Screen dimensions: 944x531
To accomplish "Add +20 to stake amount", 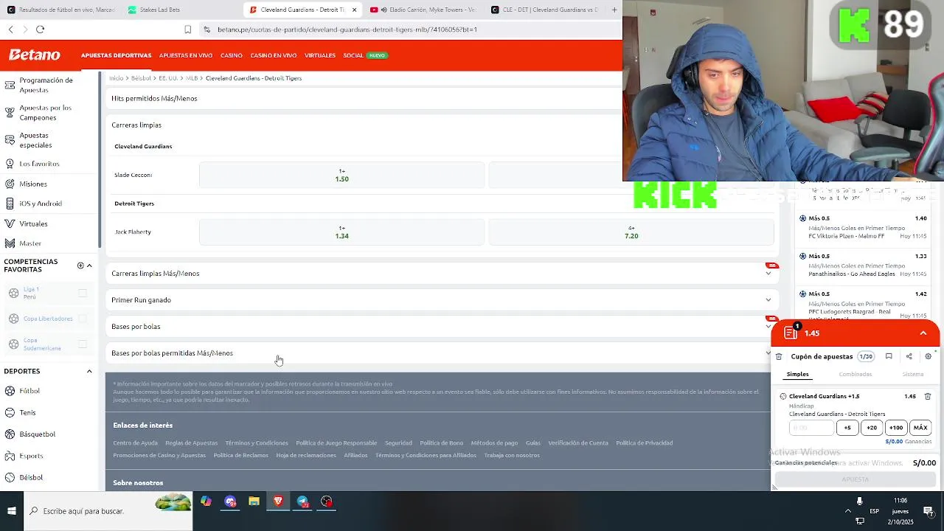I will coord(872,428).
